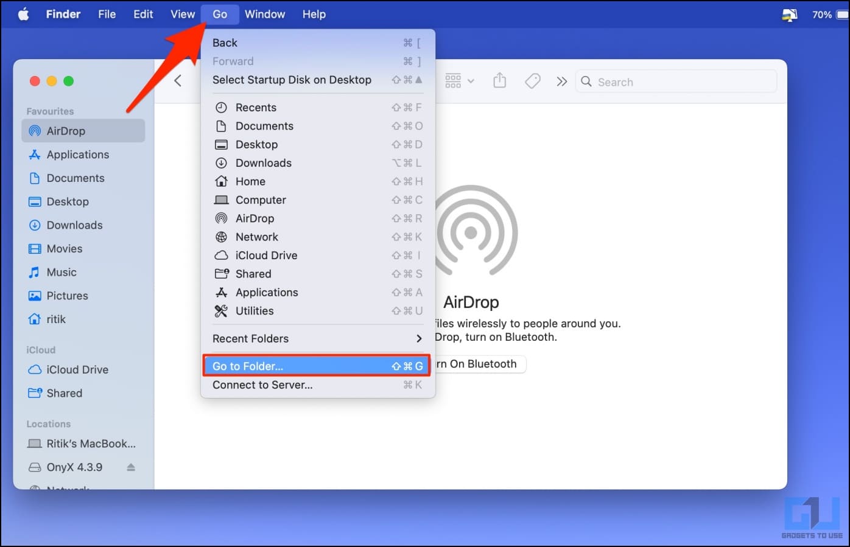Open Shared from the Go menu
This screenshot has height=547, width=850.
tap(317, 274)
